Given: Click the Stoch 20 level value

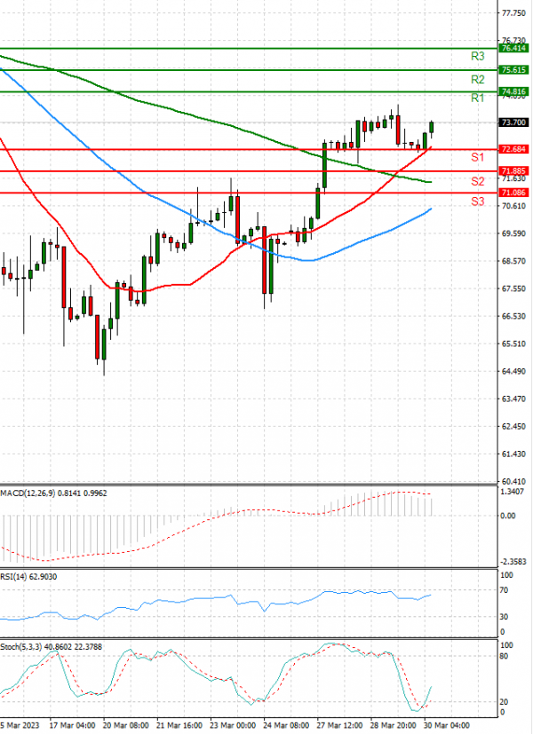Looking at the screenshot, I should click(504, 702).
